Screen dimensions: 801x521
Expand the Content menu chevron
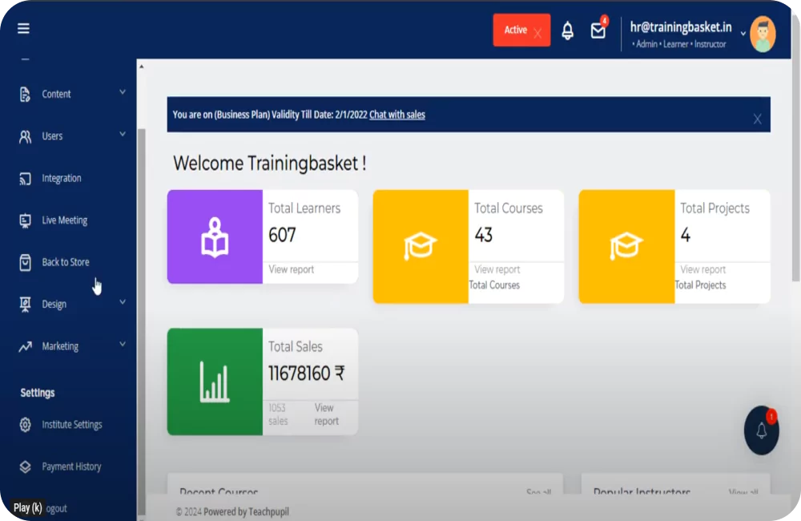coord(123,92)
